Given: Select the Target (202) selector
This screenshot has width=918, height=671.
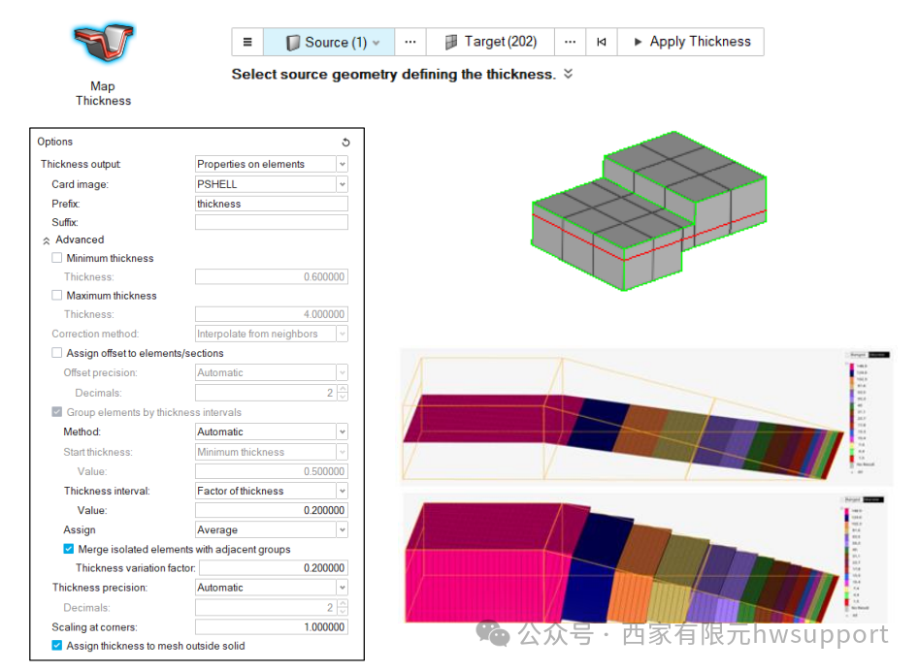Looking at the screenshot, I should point(491,42).
